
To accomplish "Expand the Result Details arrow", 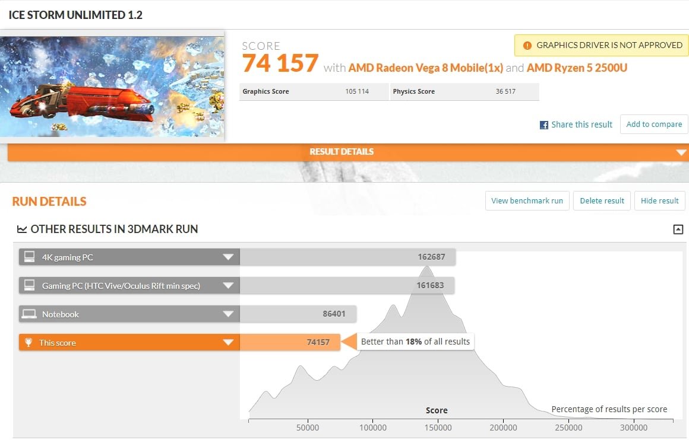I will tap(681, 152).
